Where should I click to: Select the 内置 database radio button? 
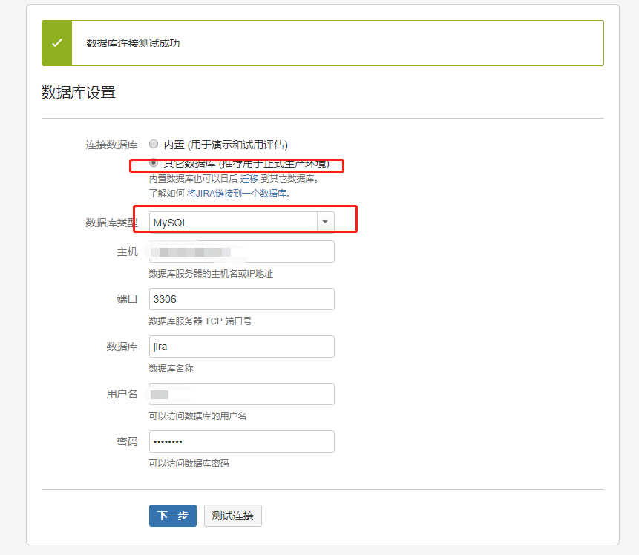[154, 144]
